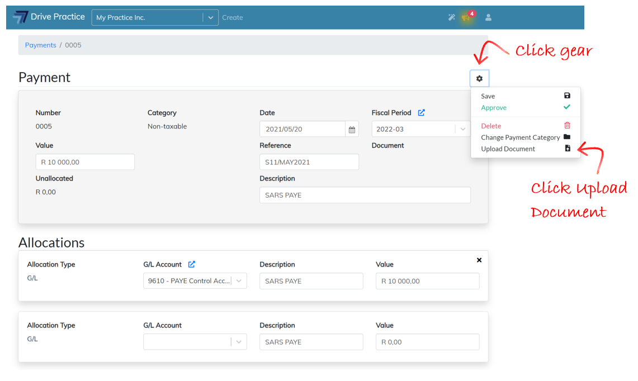Click the gear settings button for Payment

click(x=479, y=78)
